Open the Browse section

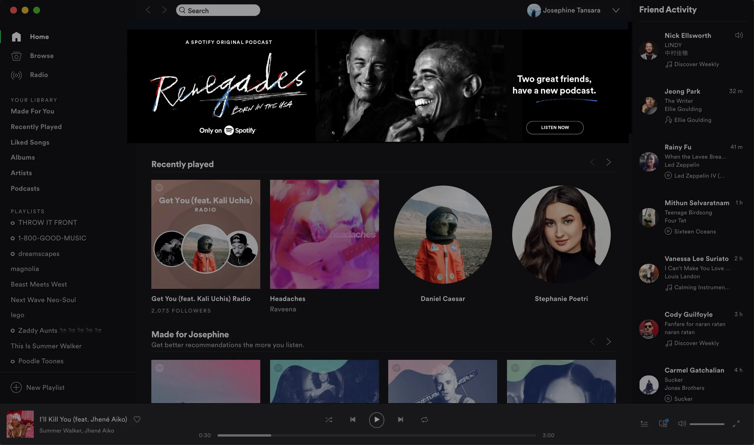tap(42, 56)
